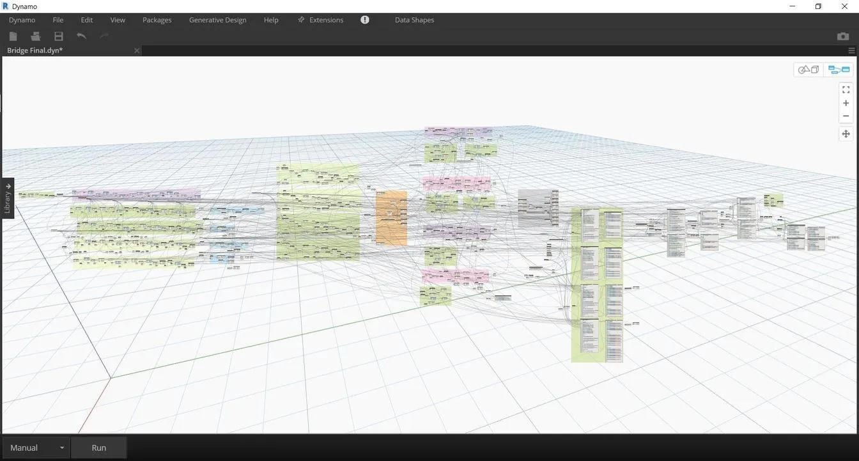Image resolution: width=859 pixels, height=461 pixels.
Task: Zoom in on the workspace
Action: [846, 103]
